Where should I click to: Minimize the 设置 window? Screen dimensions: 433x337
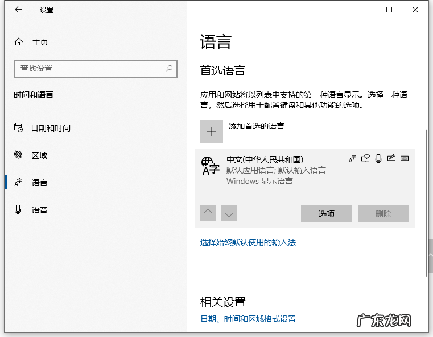click(363, 10)
